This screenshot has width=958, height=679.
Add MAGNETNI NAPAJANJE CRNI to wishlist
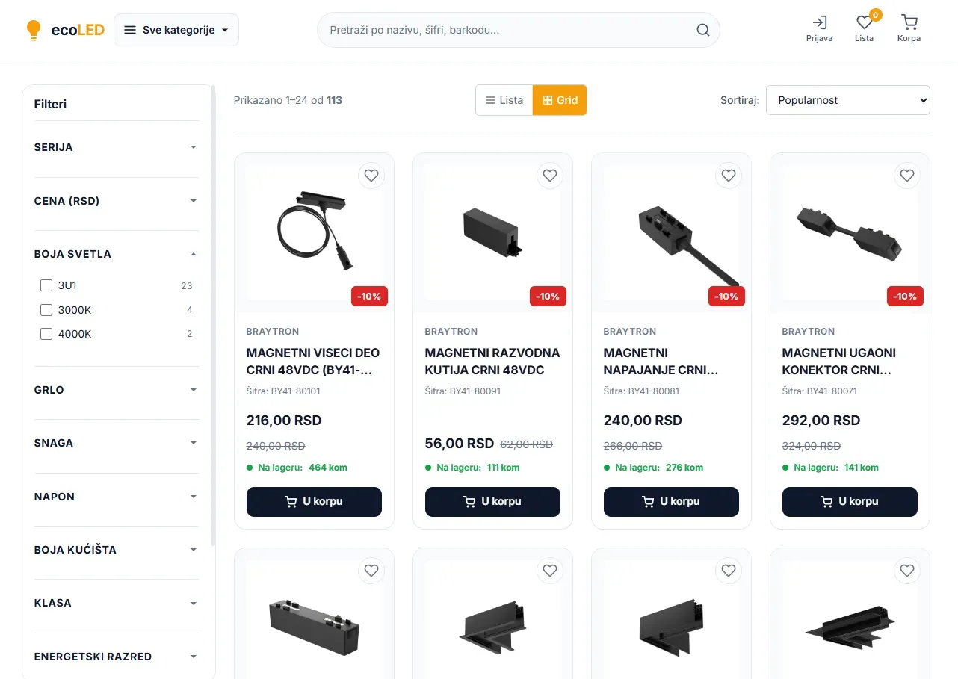729,176
